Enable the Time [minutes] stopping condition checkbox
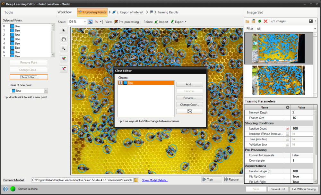Screen dimensions: 321x195 tap(287, 139)
